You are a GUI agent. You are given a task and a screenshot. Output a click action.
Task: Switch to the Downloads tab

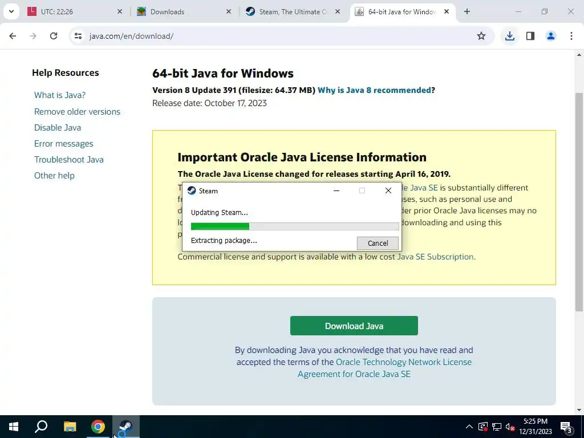click(x=184, y=11)
